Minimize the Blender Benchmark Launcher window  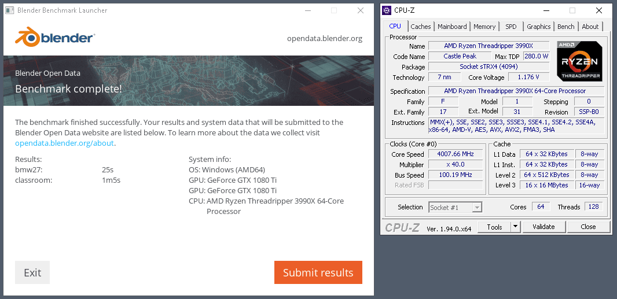tap(309, 10)
